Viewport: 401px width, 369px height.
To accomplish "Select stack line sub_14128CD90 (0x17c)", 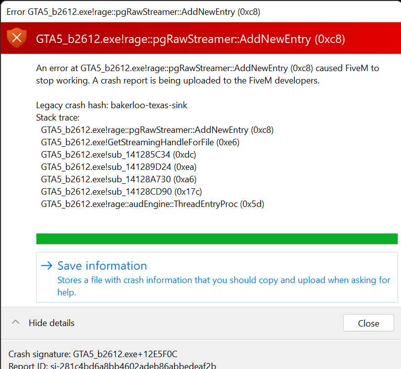I will point(121,192).
